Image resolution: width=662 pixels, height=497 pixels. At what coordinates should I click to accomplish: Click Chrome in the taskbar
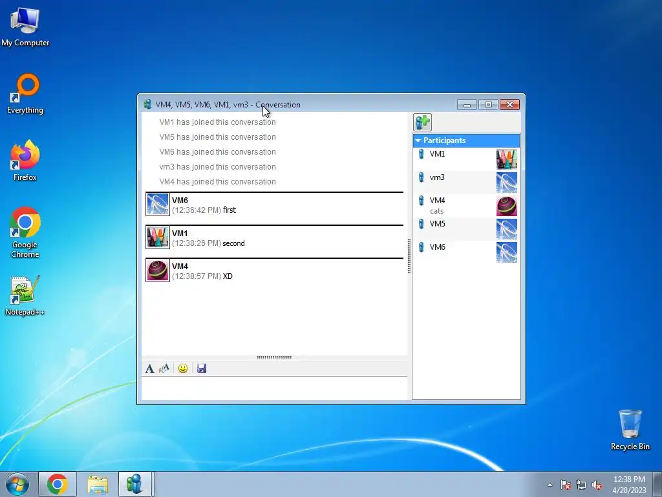(x=58, y=484)
